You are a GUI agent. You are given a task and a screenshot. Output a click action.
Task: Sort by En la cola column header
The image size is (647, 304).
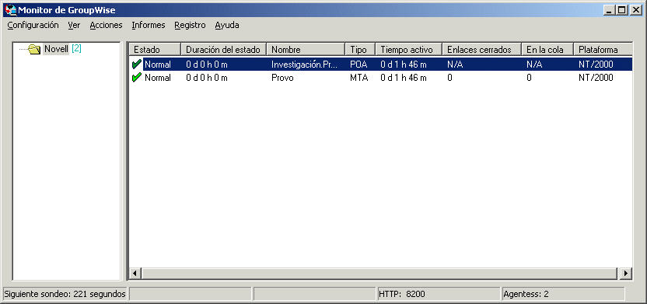pyautogui.click(x=547, y=50)
